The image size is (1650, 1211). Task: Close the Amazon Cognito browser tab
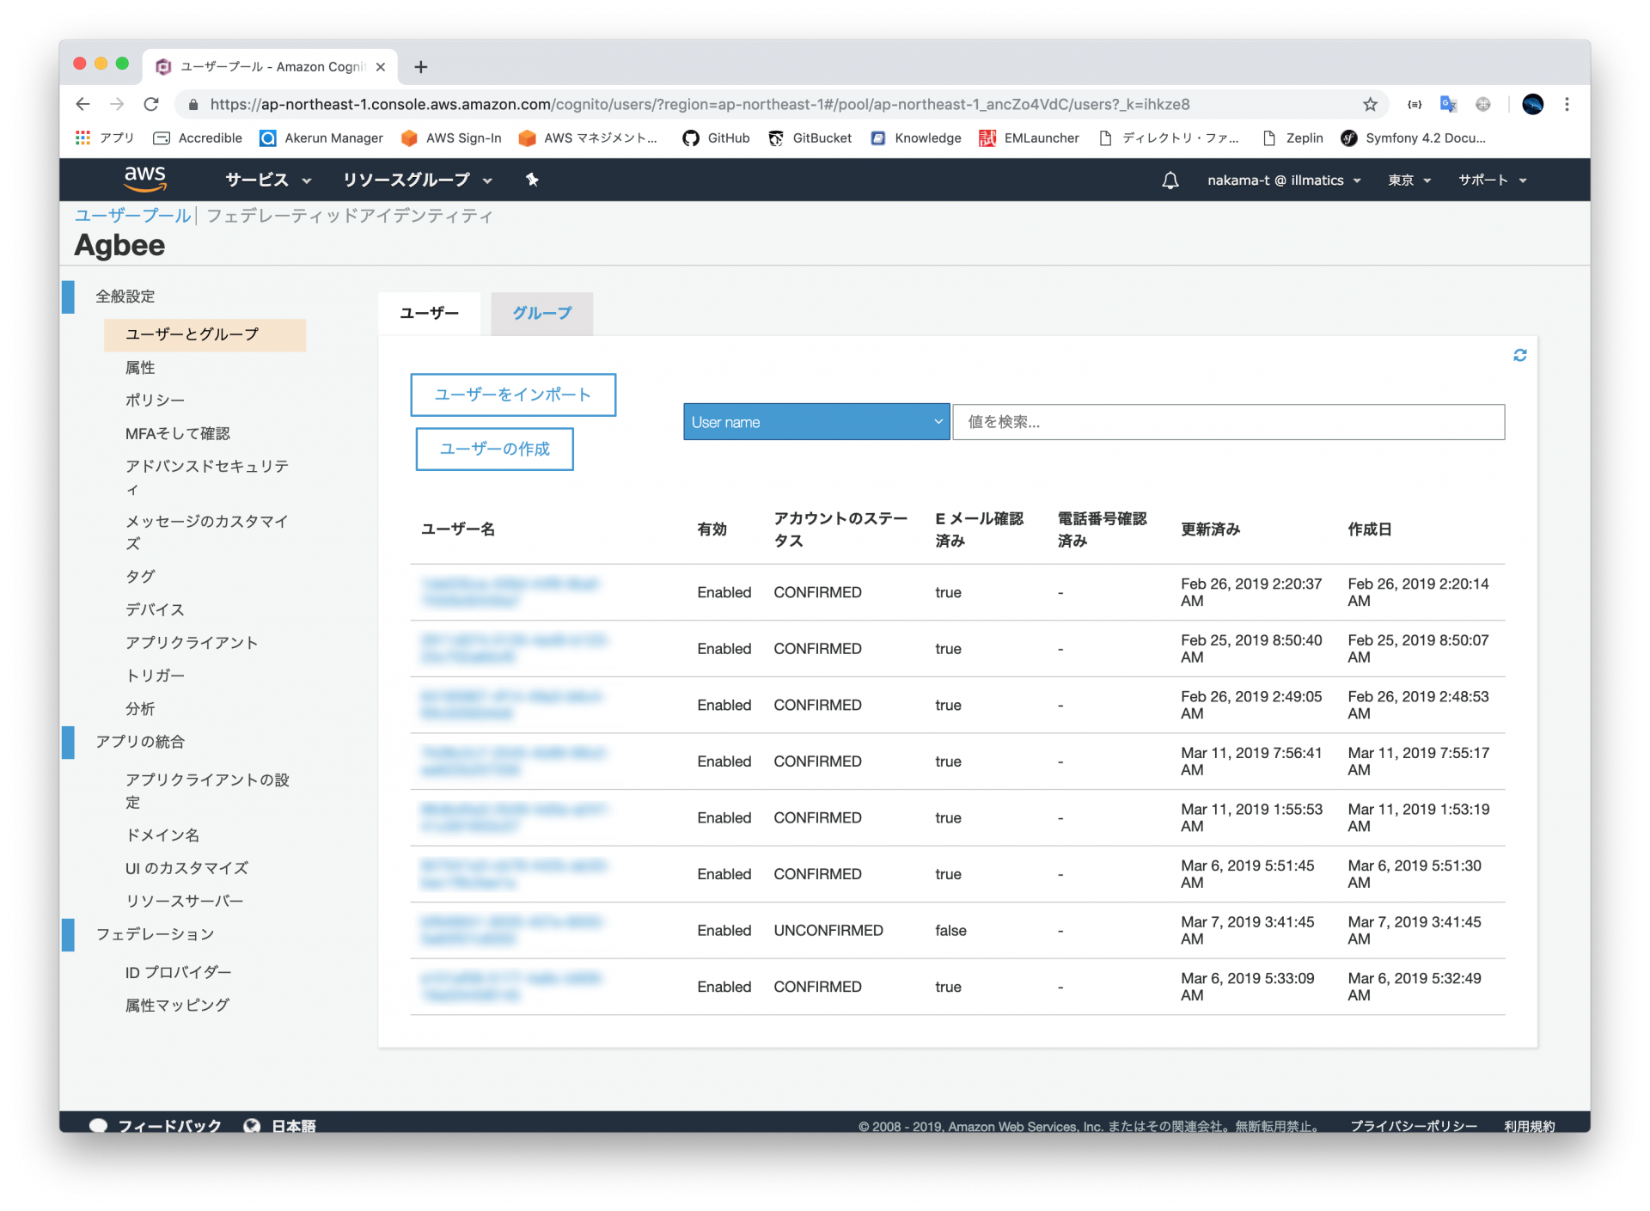[380, 67]
